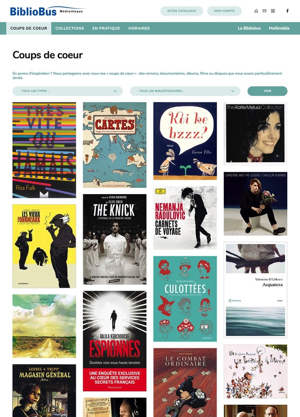This screenshot has width=300, height=417.
Task: Click the chevron arrow in types filter
Action: coord(115,91)
